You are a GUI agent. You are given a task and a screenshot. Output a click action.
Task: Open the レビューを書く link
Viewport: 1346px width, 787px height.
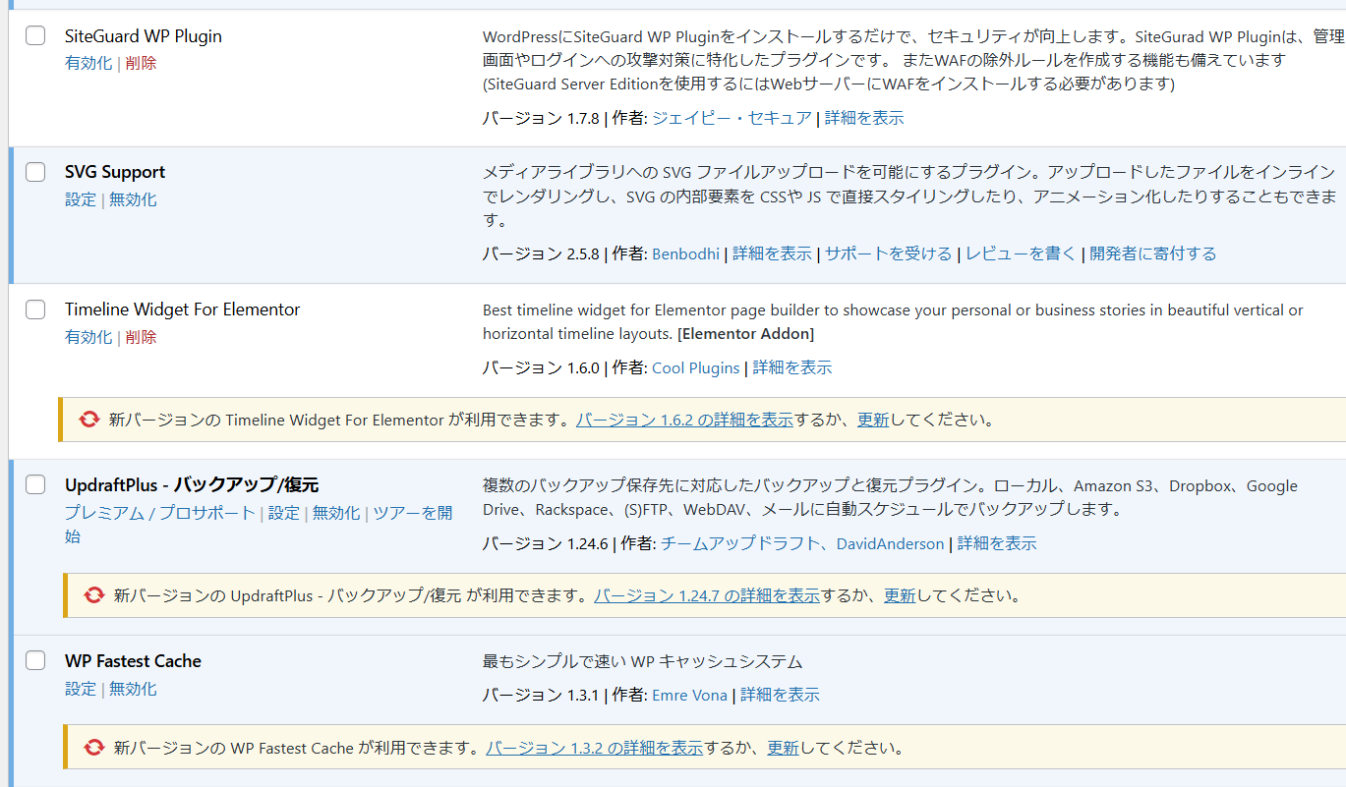tap(1022, 253)
